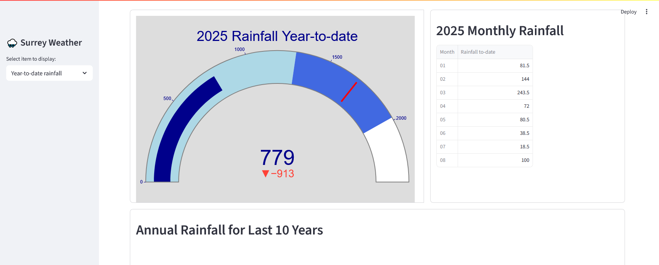Open the three-dot app menu
The width and height of the screenshot is (659, 265).
[x=647, y=12]
